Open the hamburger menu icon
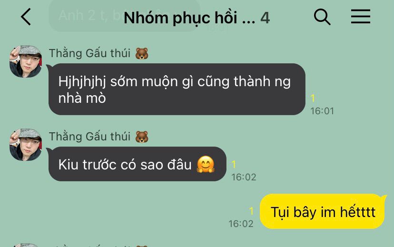 tap(361, 17)
